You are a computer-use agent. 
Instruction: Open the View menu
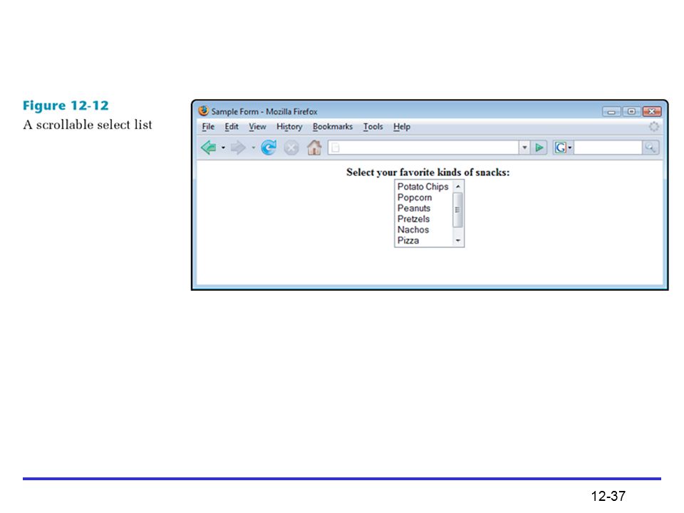pos(257,127)
